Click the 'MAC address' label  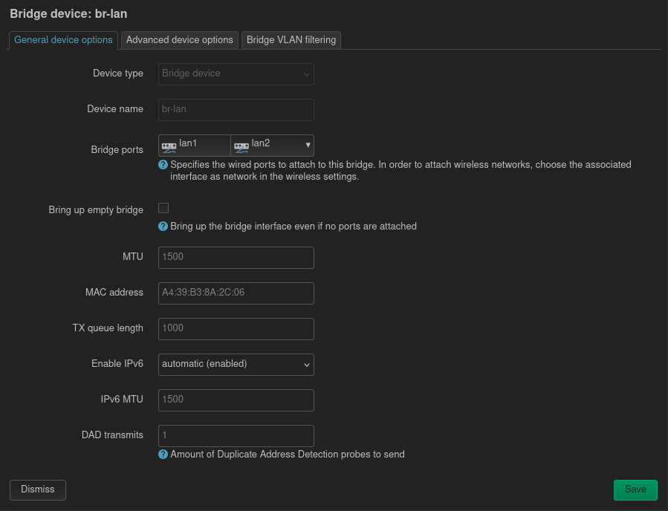click(114, 293)
